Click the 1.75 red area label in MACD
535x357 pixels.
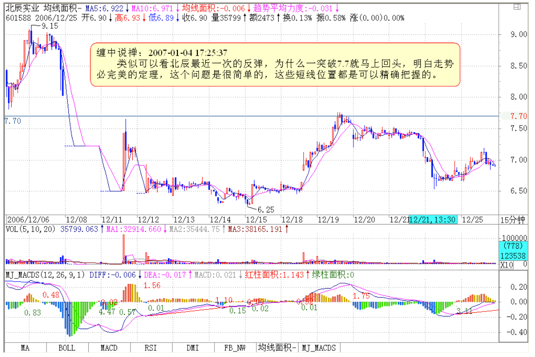tap(361, 296)
